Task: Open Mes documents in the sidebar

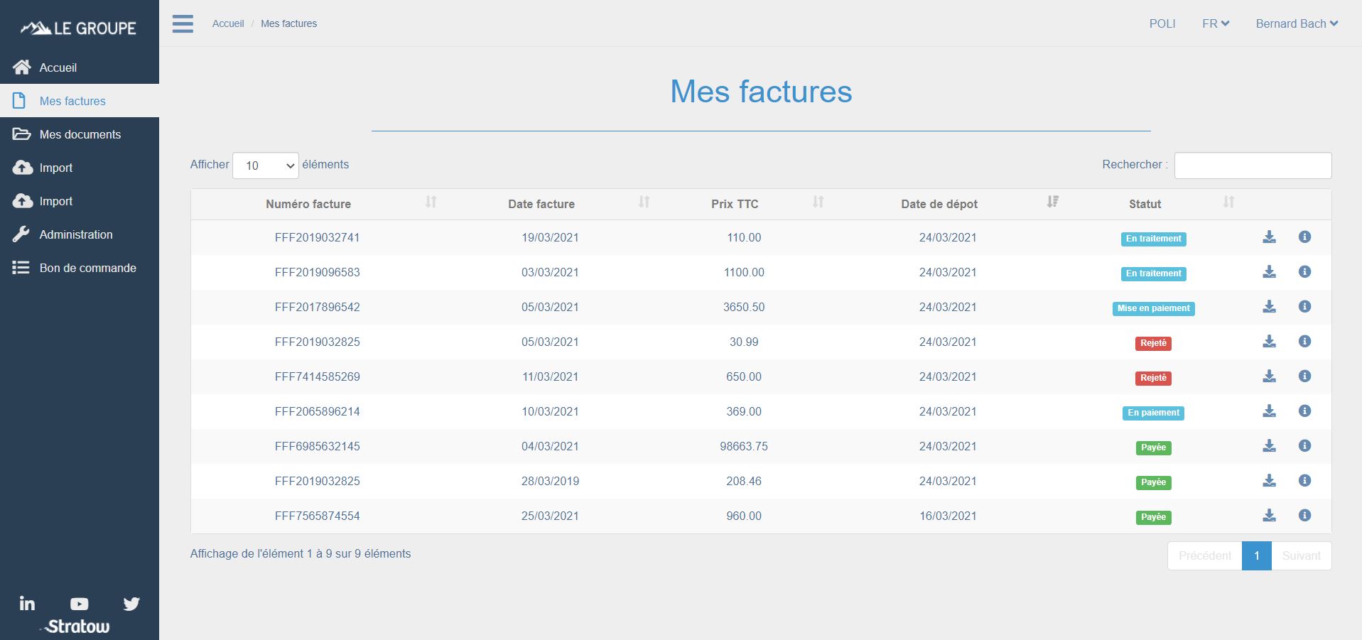Action: tap(80, 134)
